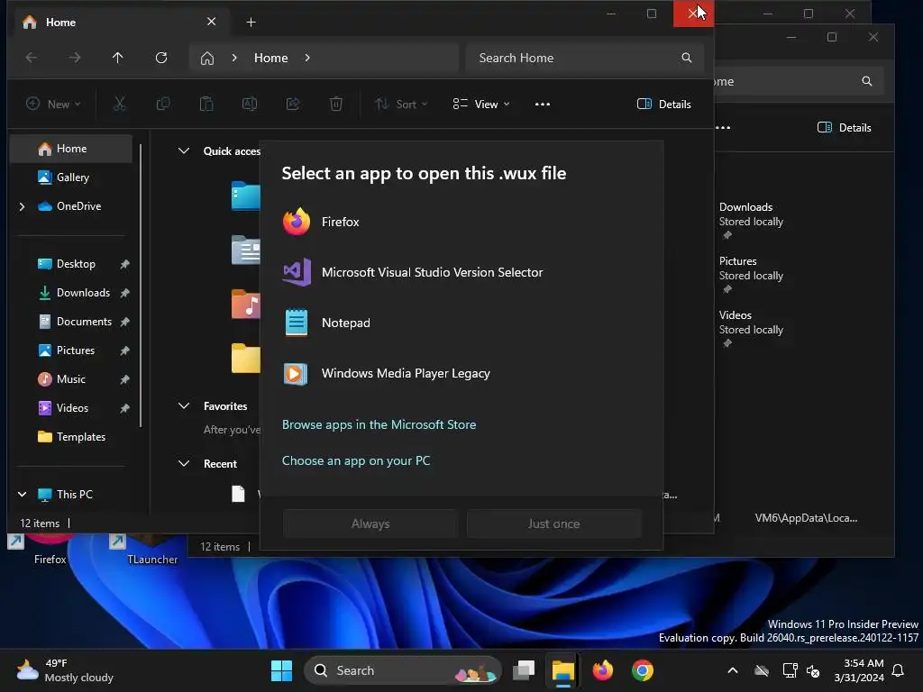Viewport: 923px width, 692px height.
Task: Unpin Music using its pin icon
Action: [x=124, y=379]
